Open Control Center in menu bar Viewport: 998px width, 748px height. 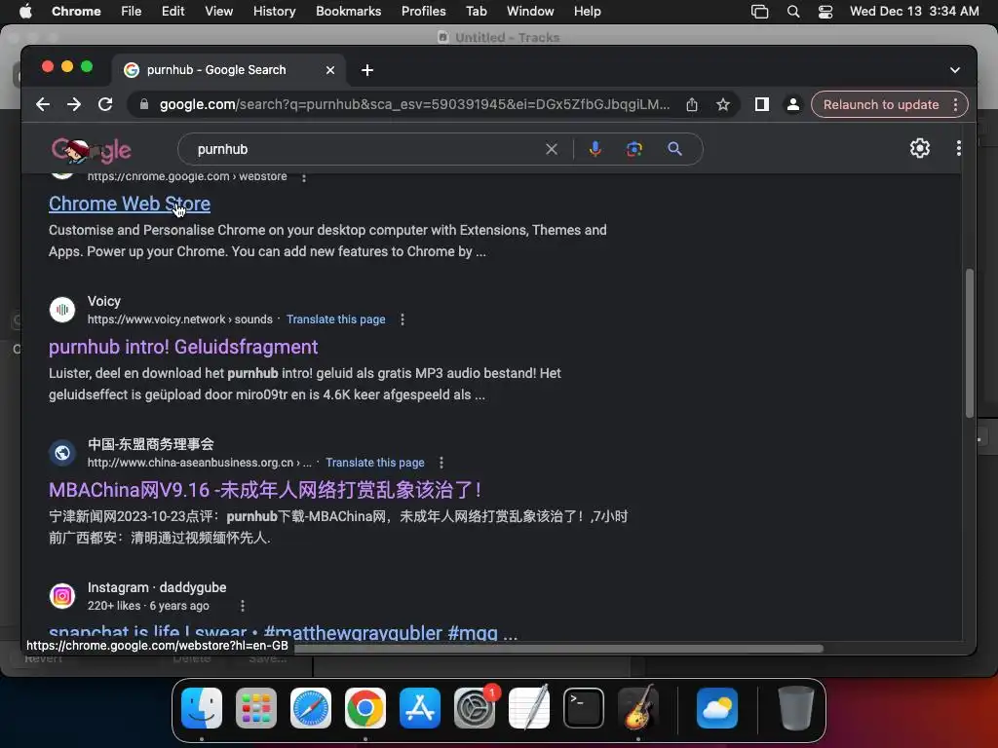click(825, 12)
